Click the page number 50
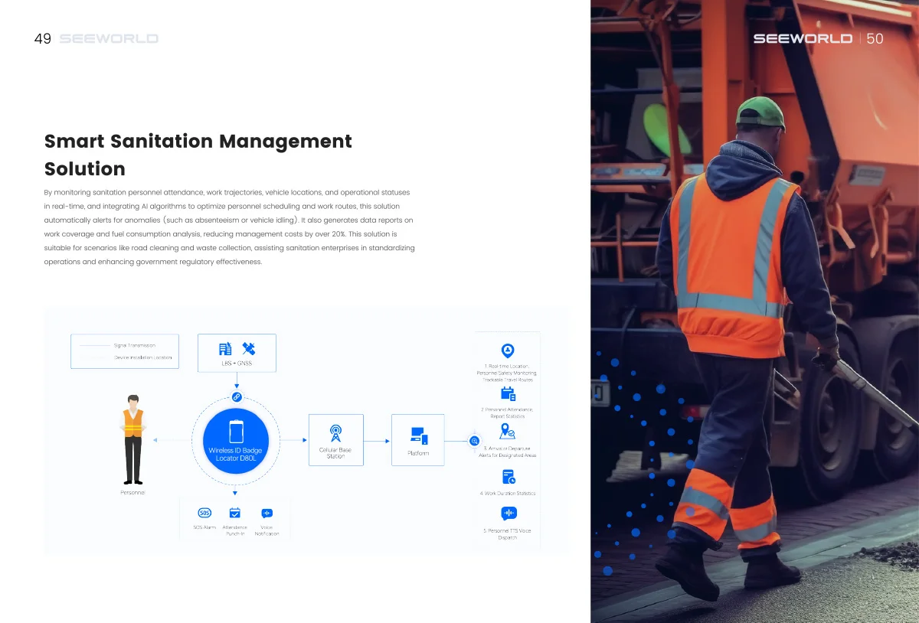This screenshot has height=623, width=919. click(875, 38)
